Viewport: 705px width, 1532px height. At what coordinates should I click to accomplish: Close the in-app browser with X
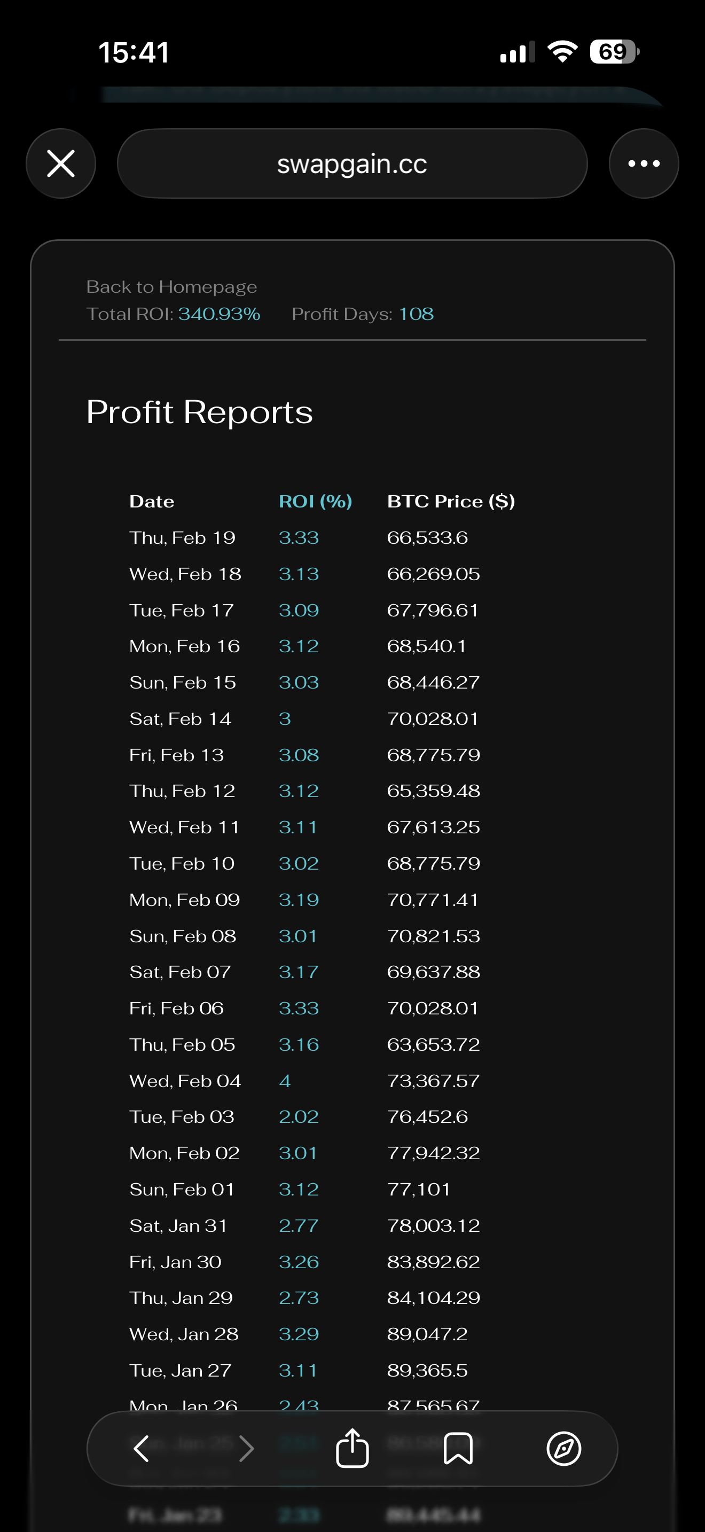pos(61,163)
